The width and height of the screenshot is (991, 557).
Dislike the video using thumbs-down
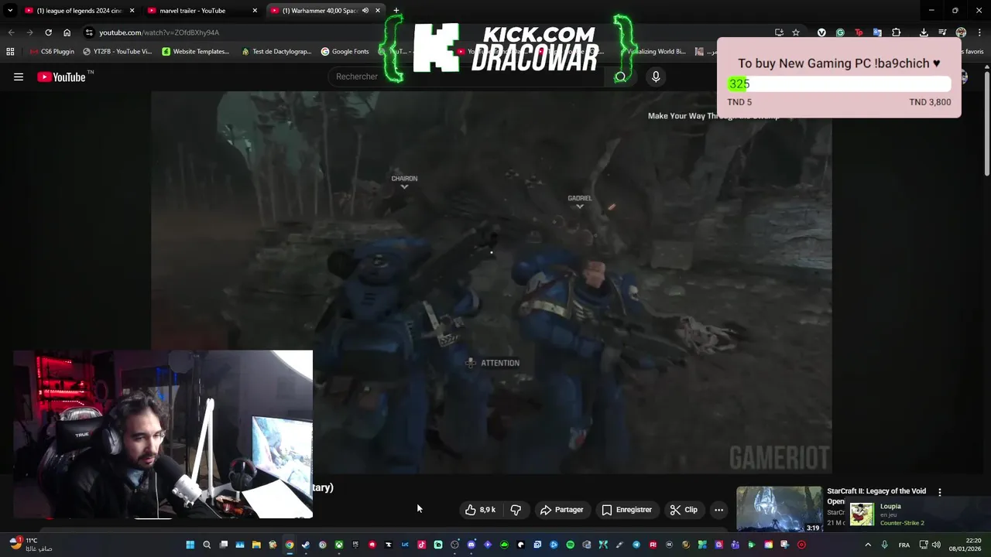click(x=516, y=510)
